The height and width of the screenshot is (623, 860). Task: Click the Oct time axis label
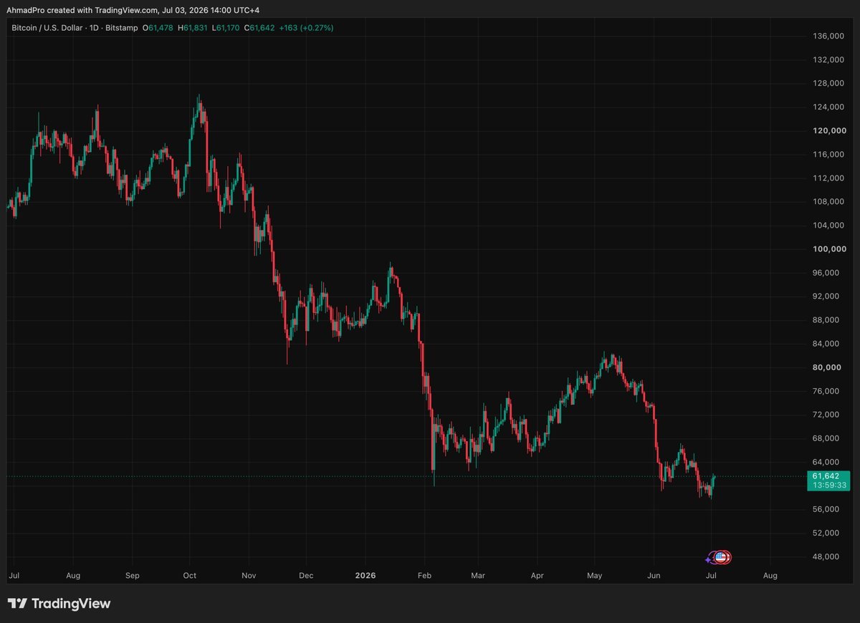pyautogui.click(x=189, y=575)
